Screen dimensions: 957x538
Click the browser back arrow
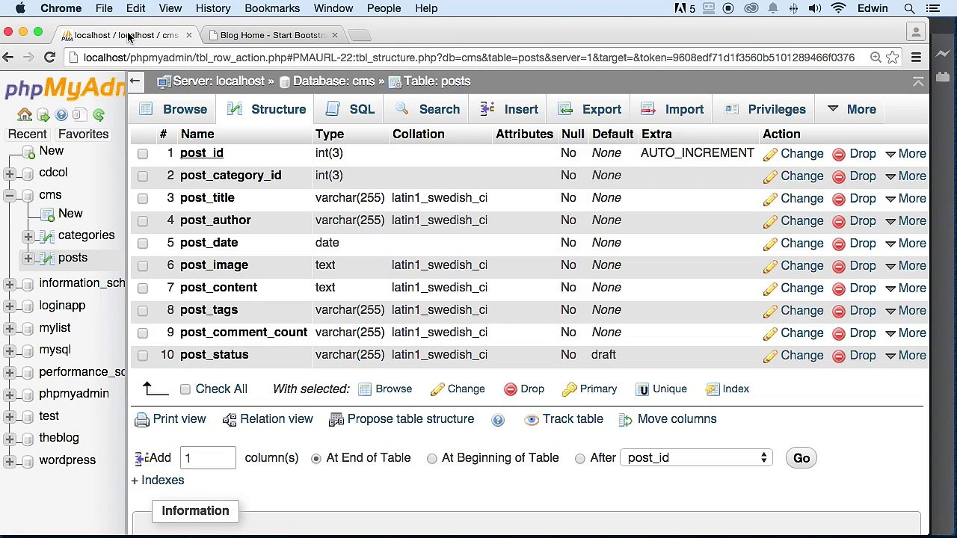click(8, 58)
